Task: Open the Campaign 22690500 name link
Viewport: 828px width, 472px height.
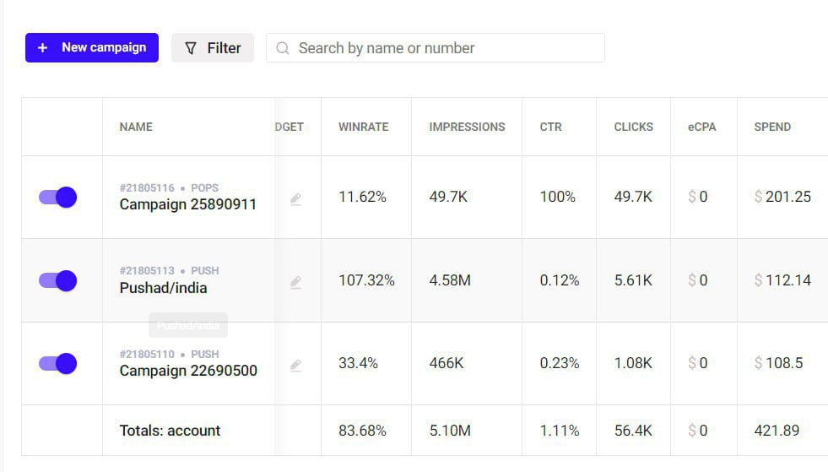Action: pyautogui.click(x=188, y=371)
